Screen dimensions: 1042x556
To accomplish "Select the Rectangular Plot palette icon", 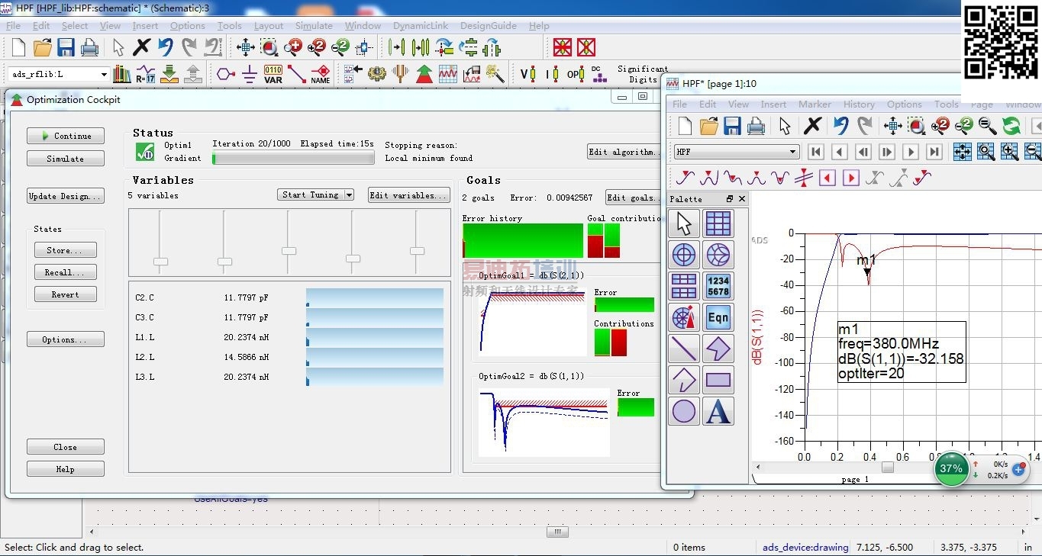I will point(718,223).
